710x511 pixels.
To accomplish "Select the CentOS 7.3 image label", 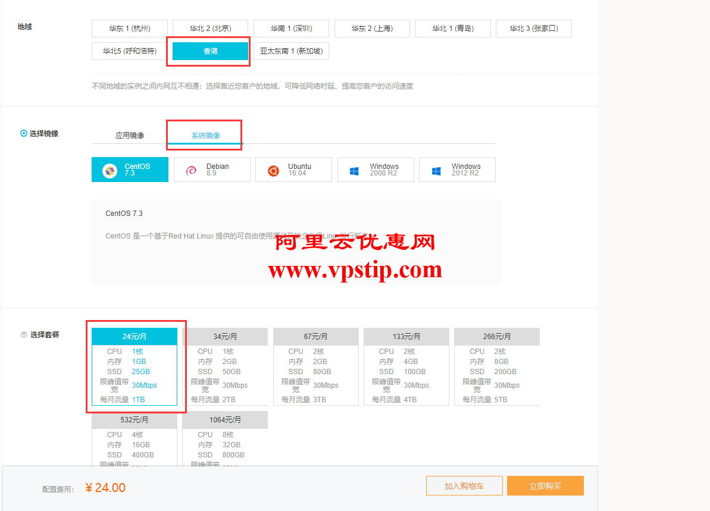I will click(137, 170).
